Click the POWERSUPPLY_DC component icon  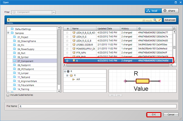(74, 48)
